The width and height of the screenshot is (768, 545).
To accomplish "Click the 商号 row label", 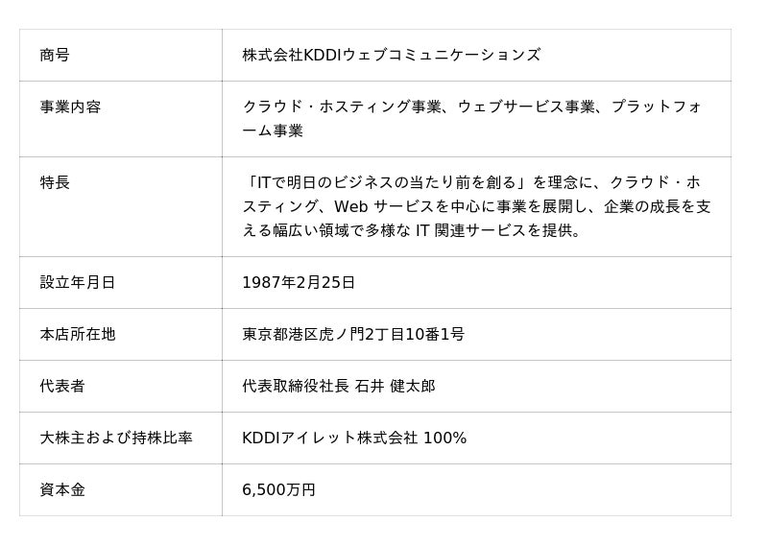I will 55,56.
